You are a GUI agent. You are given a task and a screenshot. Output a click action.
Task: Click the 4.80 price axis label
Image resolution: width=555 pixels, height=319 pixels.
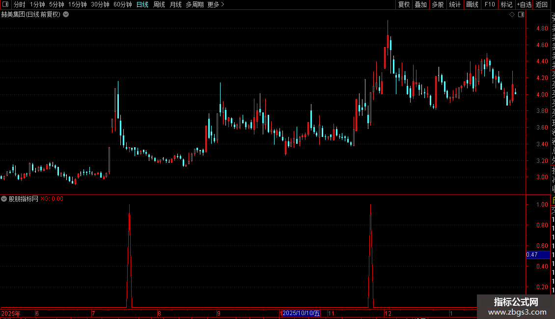click(542, 28)
